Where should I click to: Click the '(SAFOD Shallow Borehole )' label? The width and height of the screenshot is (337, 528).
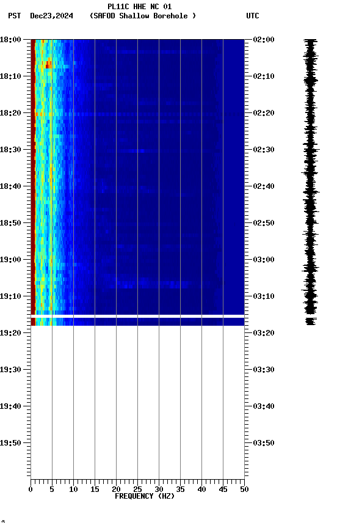pyautogui.click(x=143, y=16)
